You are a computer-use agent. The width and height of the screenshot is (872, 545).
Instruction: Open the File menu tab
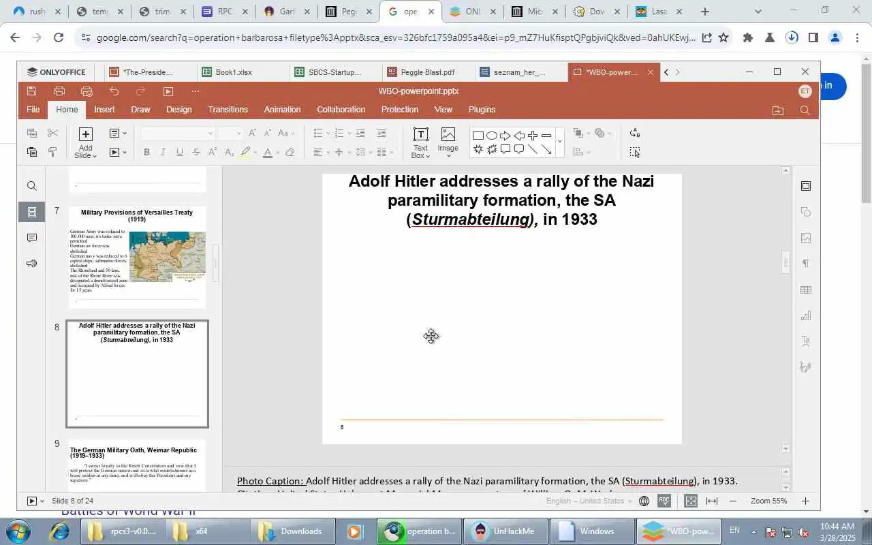(x=33, y=110)
